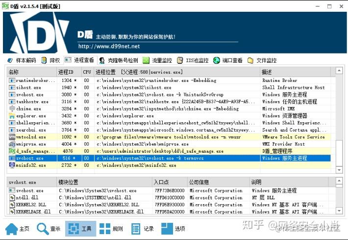Viewport: 348px width, 240px height.
Task: Select the 进程查看 tab icon
Action: coord(68,60)
